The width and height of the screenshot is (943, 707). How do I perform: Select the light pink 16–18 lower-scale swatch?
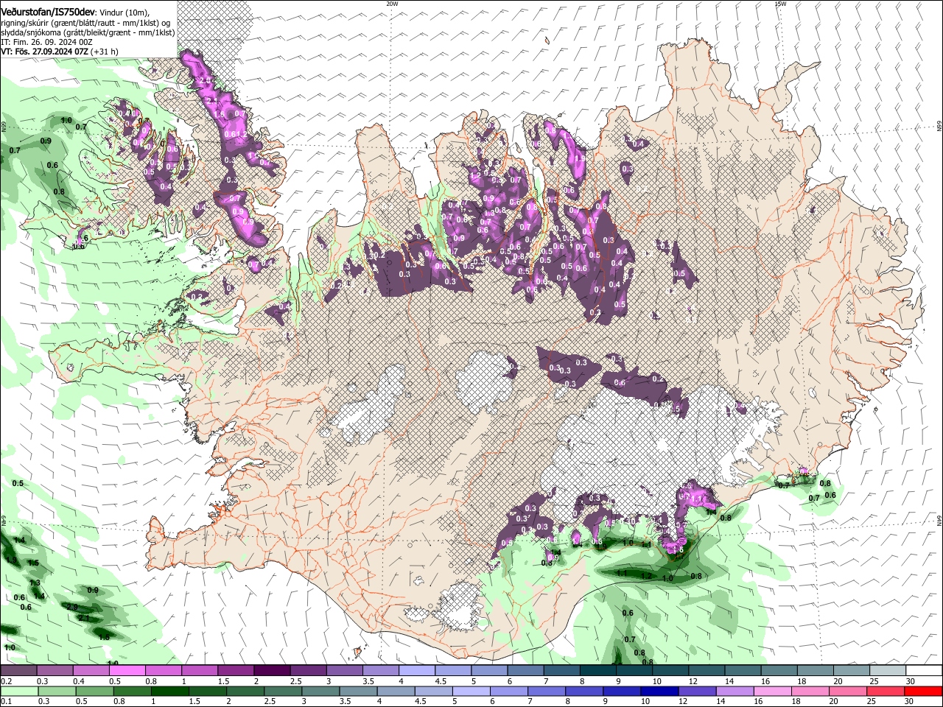[773, 692]
